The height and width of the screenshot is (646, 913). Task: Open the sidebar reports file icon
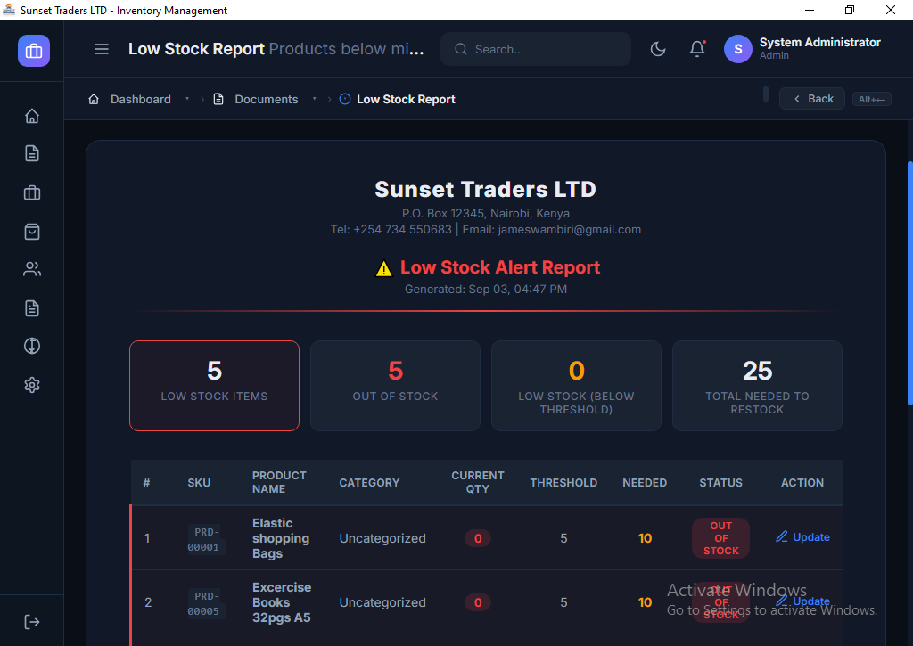click(32, 308)
